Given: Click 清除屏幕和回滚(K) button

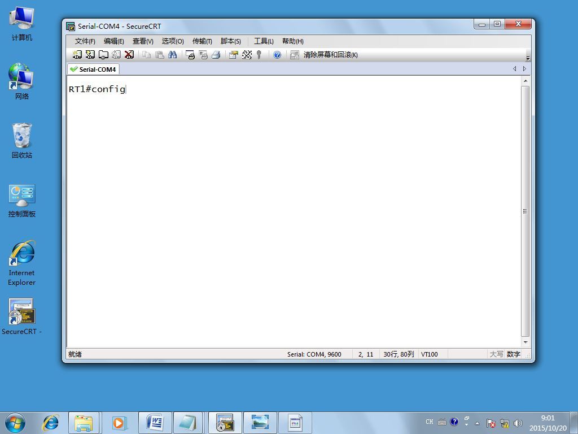Looking at the screenshot, I should pyautogui.click(x=330, y=55).
